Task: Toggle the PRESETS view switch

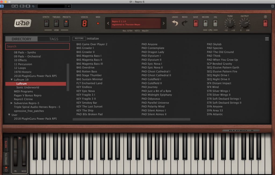Action: coord(66,23)
